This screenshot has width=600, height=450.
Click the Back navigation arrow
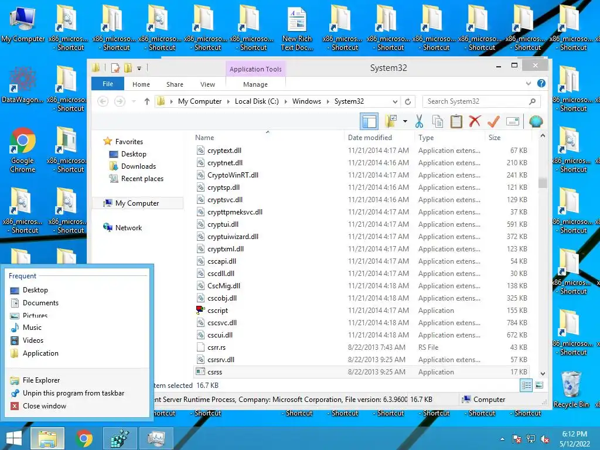click(x=103, y=101)
